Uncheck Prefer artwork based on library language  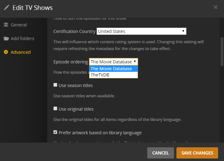pyautogui.click(x=55, y=132)
